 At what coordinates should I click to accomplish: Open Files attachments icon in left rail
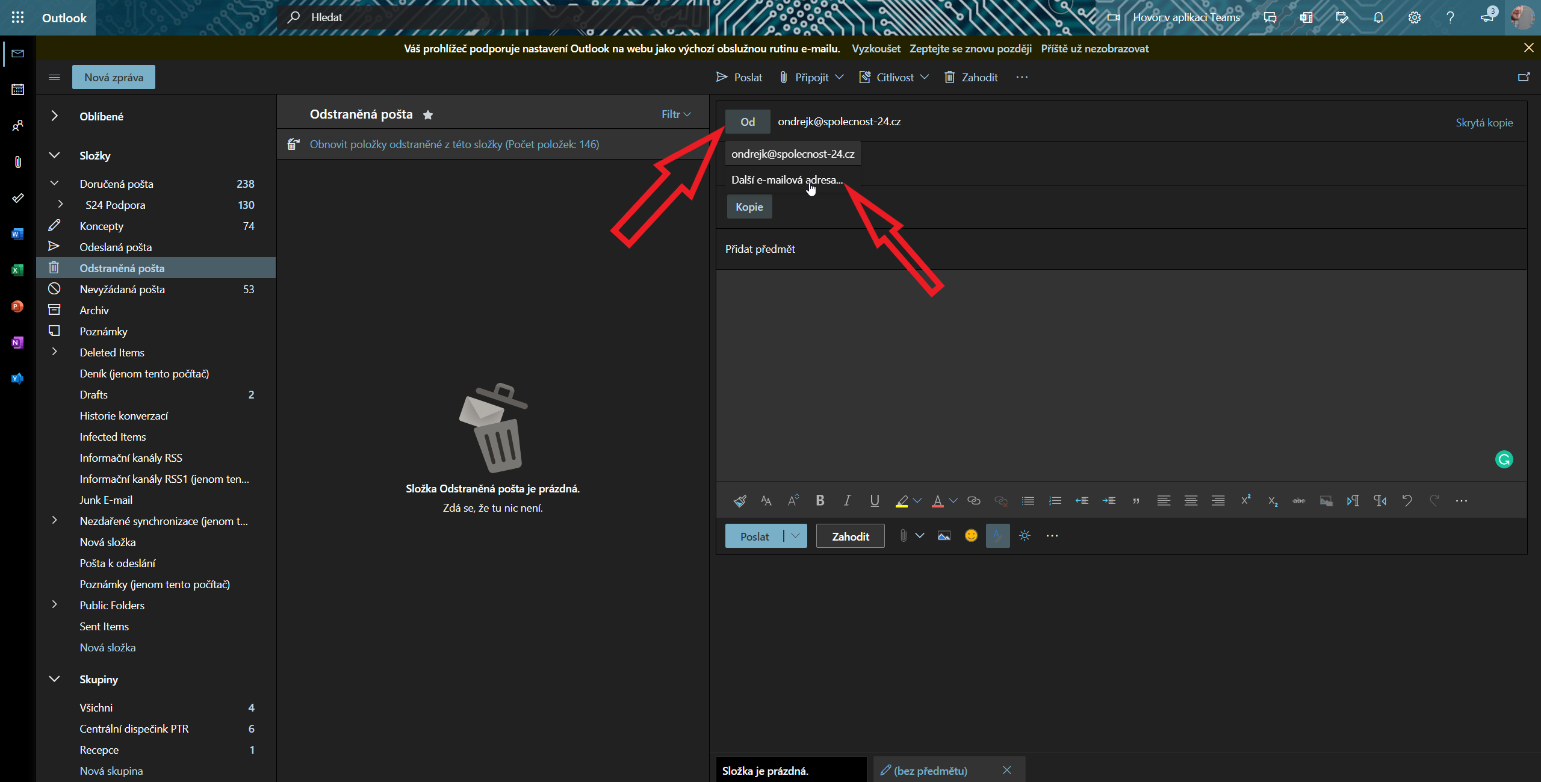coord(18,162)
